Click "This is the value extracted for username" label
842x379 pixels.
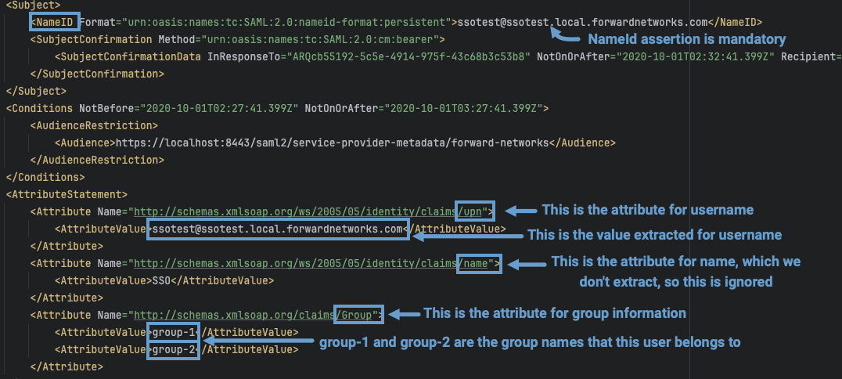pos(654,234)
